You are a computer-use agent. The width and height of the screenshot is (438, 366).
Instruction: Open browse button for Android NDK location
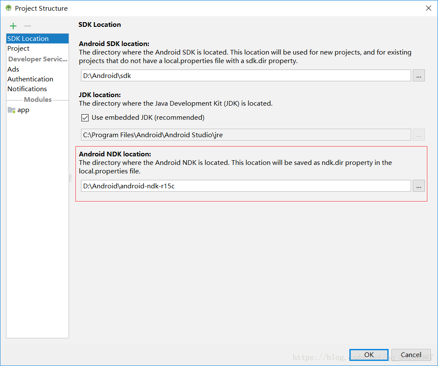pyautogui.click(x=418, y=186)
